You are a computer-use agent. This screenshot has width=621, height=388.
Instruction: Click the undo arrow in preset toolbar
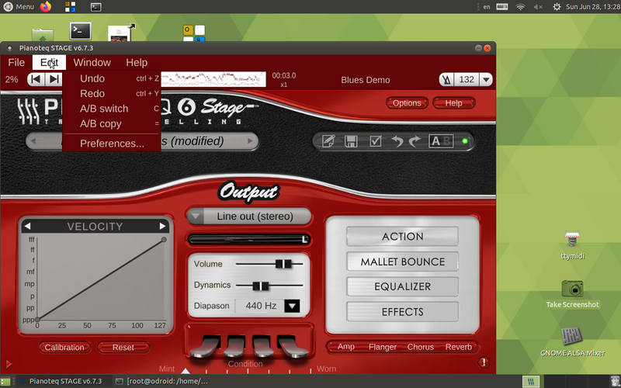[397, 141]
